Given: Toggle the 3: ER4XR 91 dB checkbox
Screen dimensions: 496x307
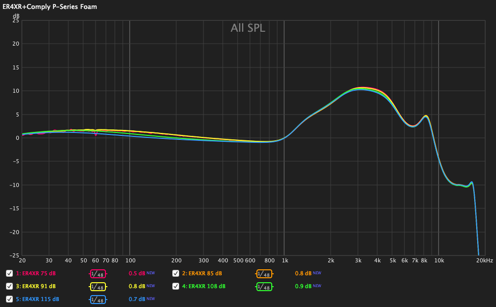Looking at the screenshot, I should click(x=9, y=286).
